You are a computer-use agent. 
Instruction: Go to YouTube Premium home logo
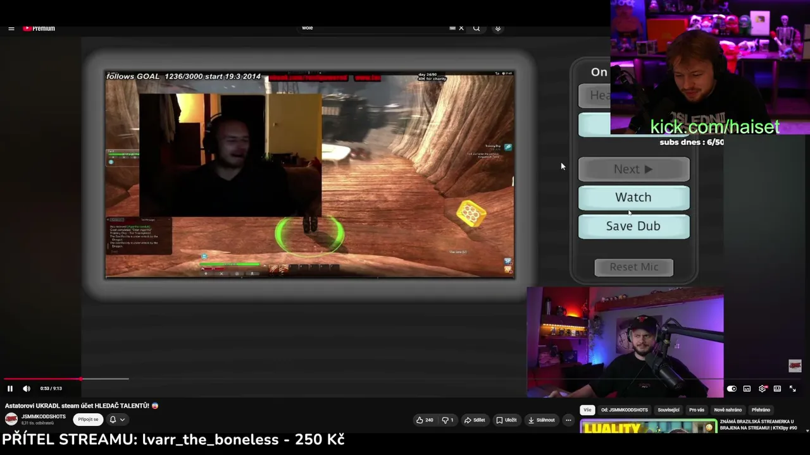click(x=39, y=28)
